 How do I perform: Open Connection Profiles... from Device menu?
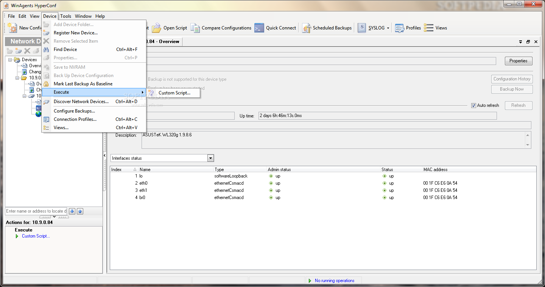94,119
